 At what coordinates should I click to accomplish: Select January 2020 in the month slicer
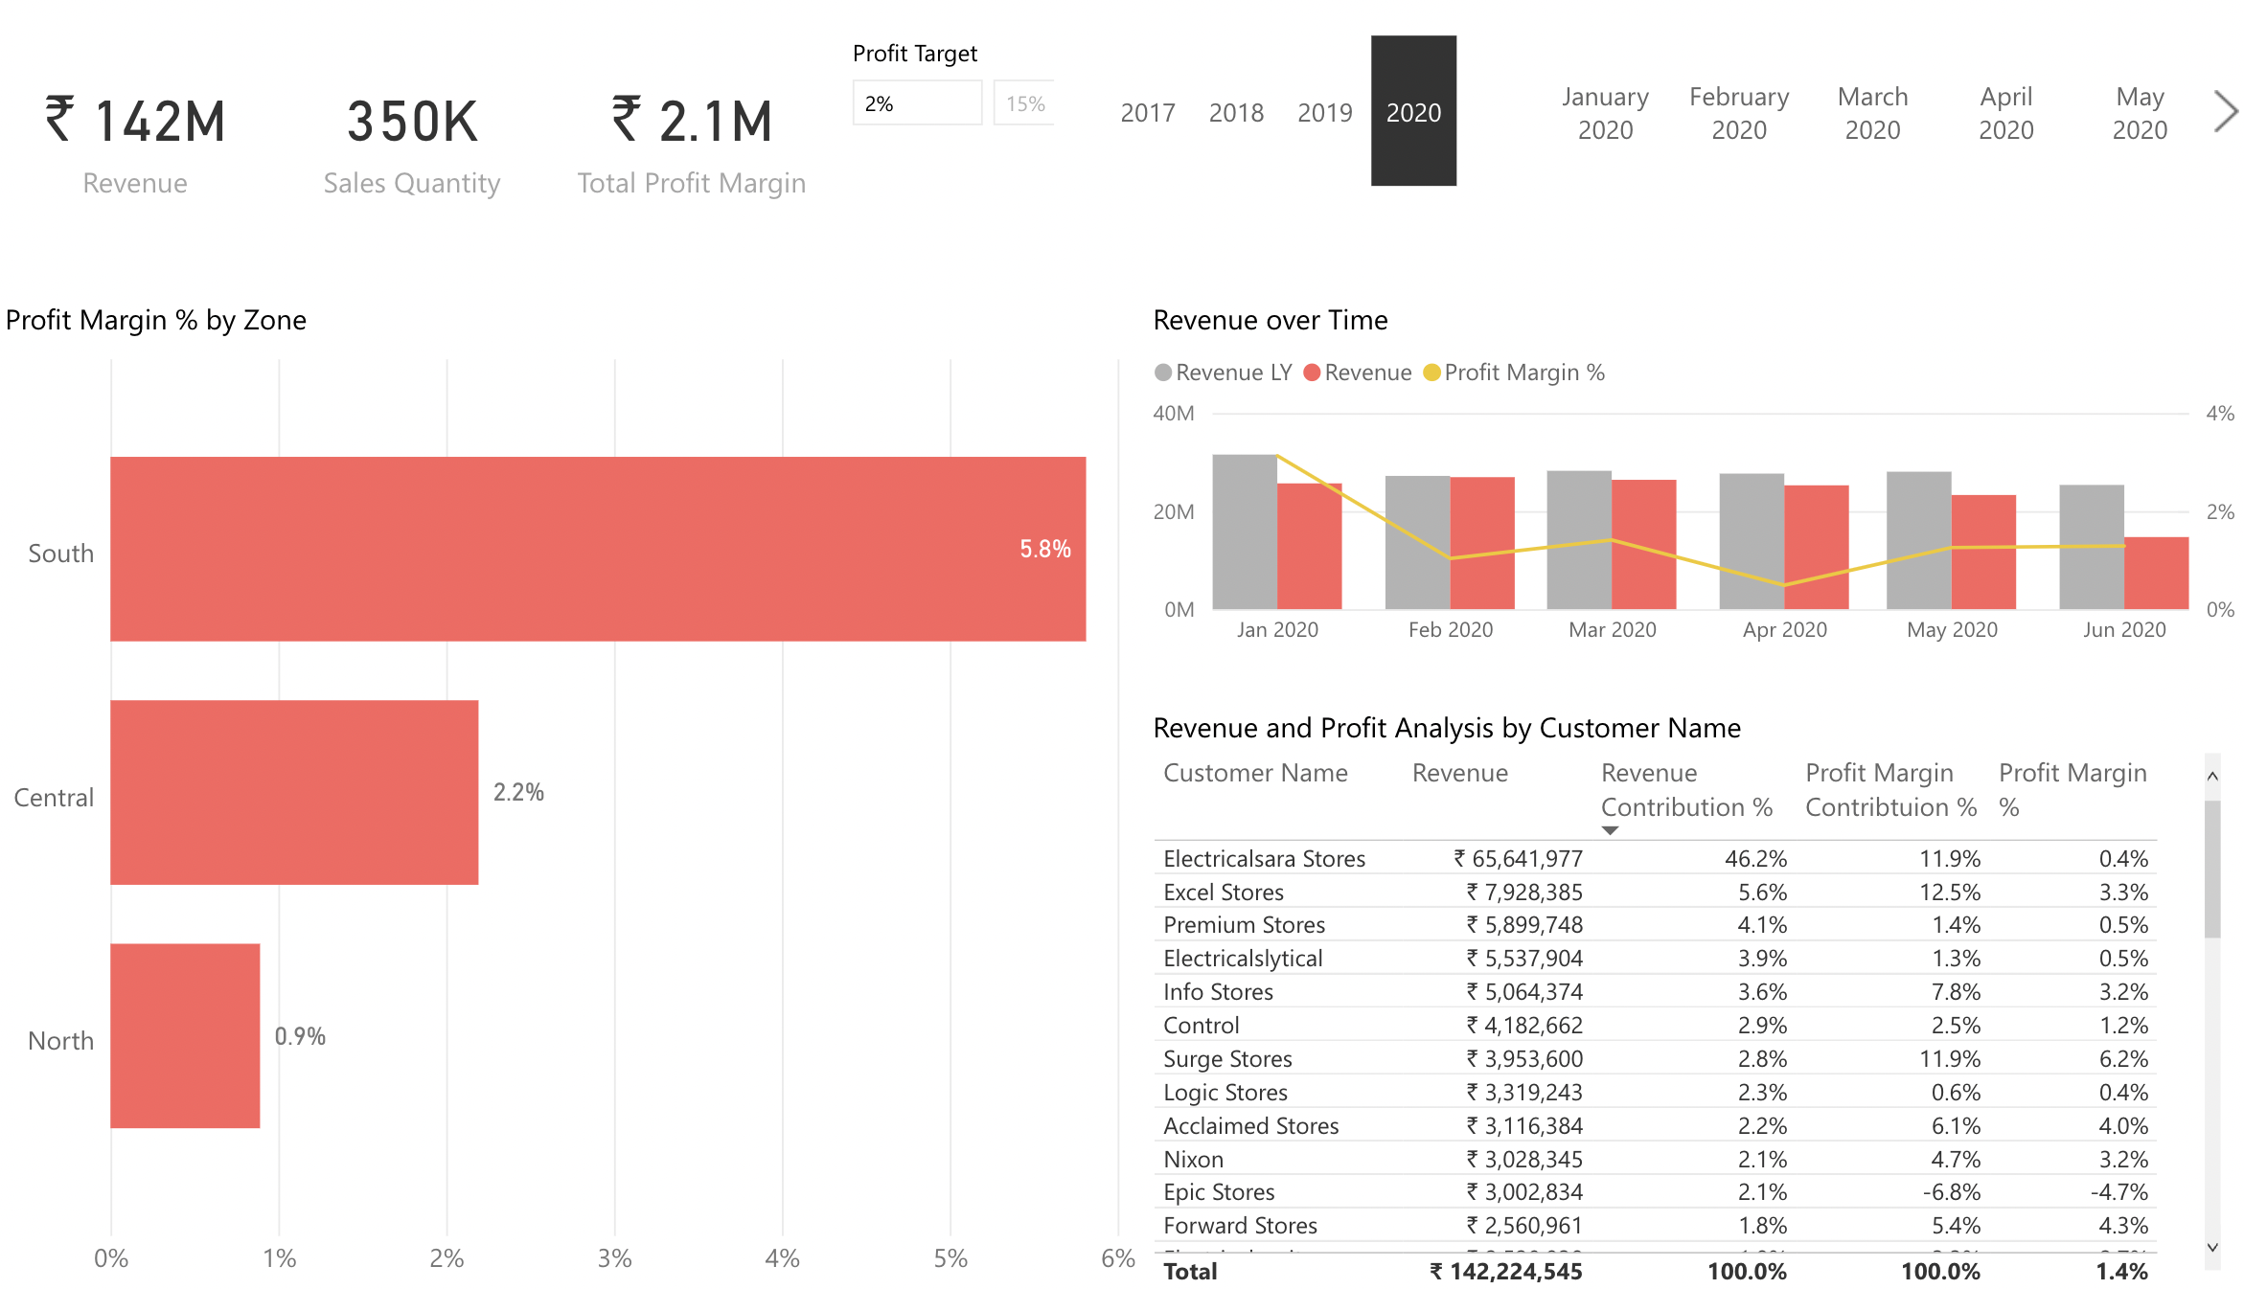point(1605,112)
